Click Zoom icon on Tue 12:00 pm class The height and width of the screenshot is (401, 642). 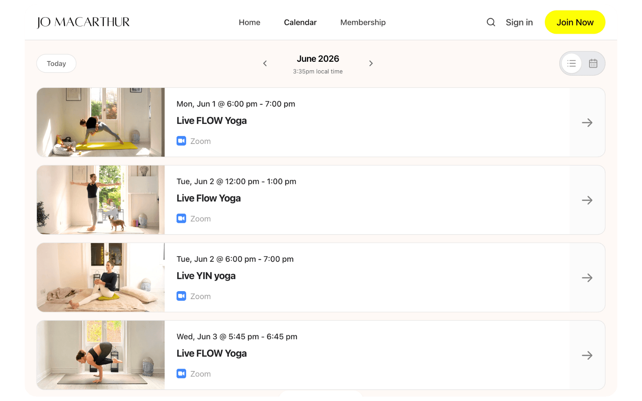click(181, 219)
